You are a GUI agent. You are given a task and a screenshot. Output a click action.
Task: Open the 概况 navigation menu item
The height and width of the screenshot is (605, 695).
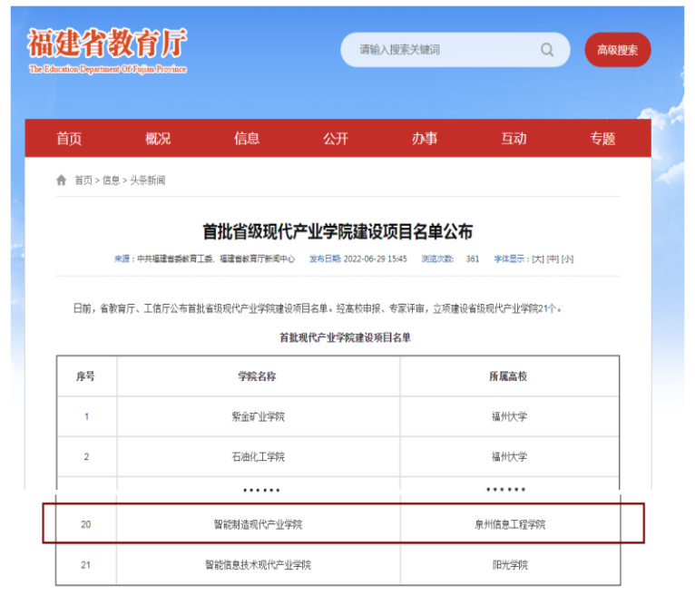158,138
